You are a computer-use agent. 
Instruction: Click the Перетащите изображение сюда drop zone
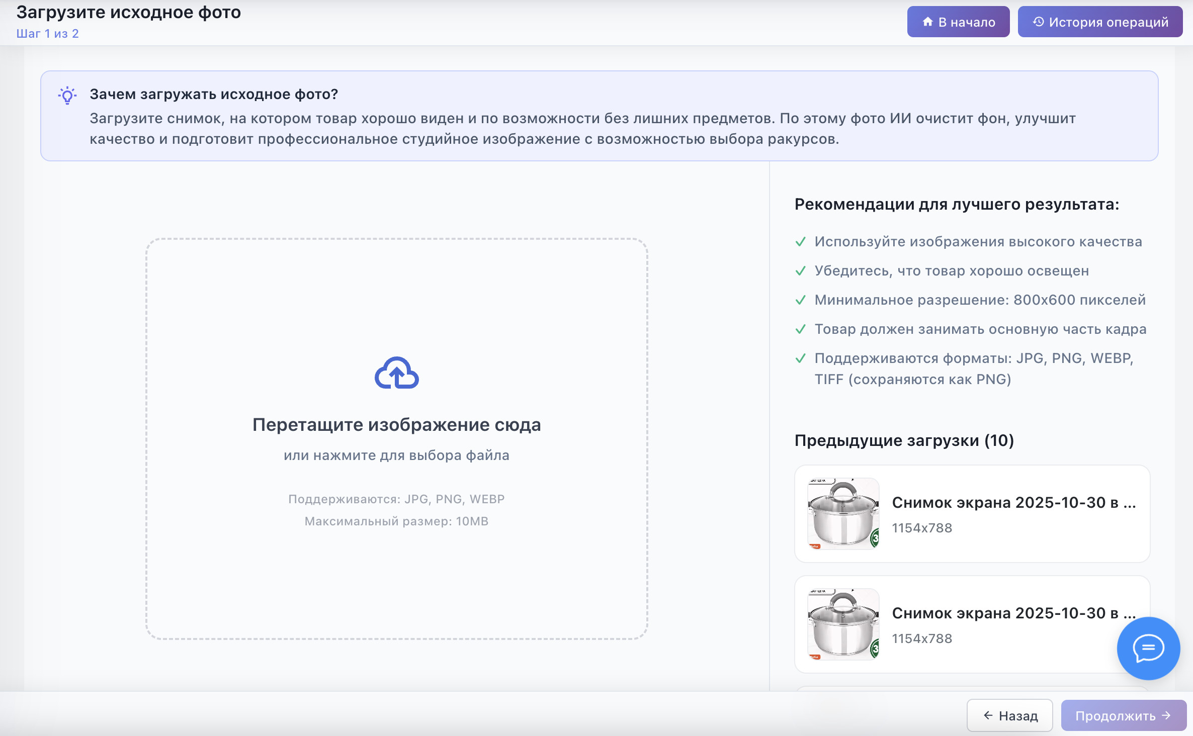396,425
